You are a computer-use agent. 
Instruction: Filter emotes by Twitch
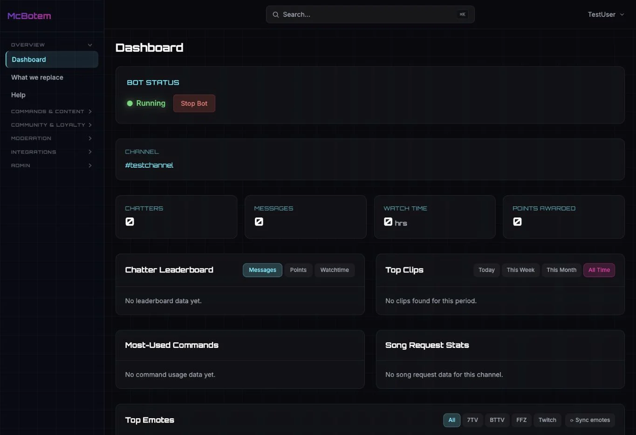547,420
